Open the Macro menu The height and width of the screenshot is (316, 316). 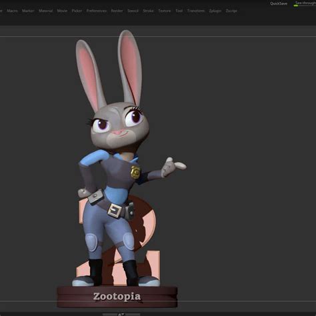12,11
